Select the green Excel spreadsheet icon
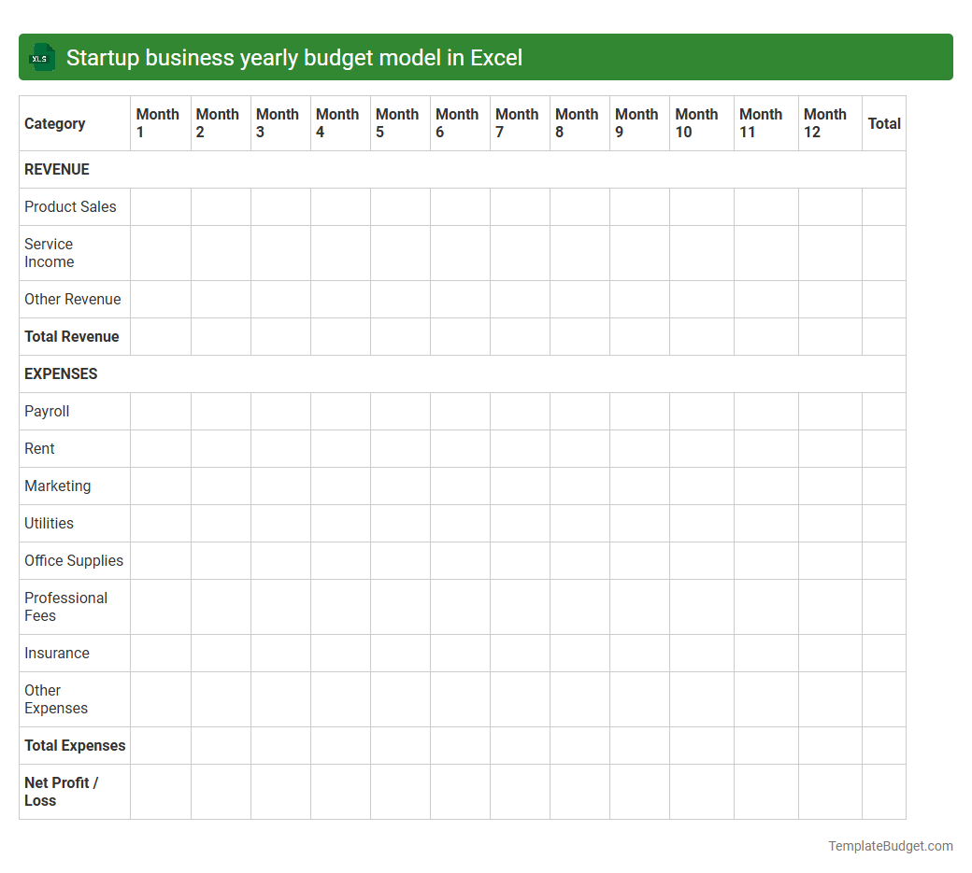The image size is (972, 873). [41, 57]
